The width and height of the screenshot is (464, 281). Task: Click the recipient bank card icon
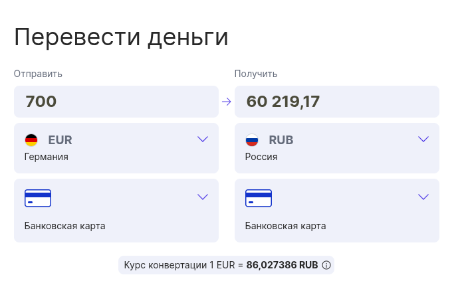(x=259, y=198)
